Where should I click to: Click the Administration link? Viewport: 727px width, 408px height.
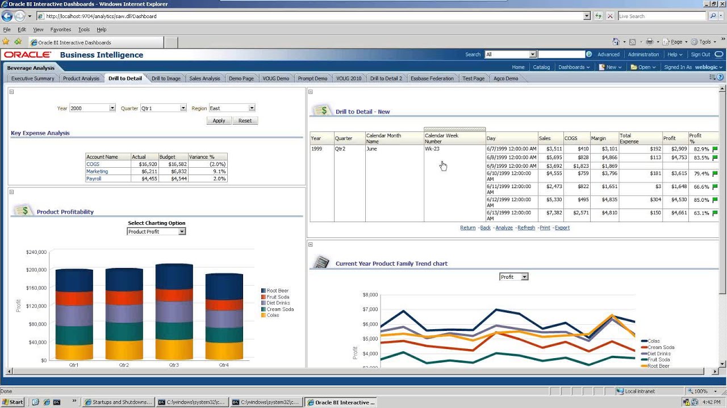(x=644, y=54)
